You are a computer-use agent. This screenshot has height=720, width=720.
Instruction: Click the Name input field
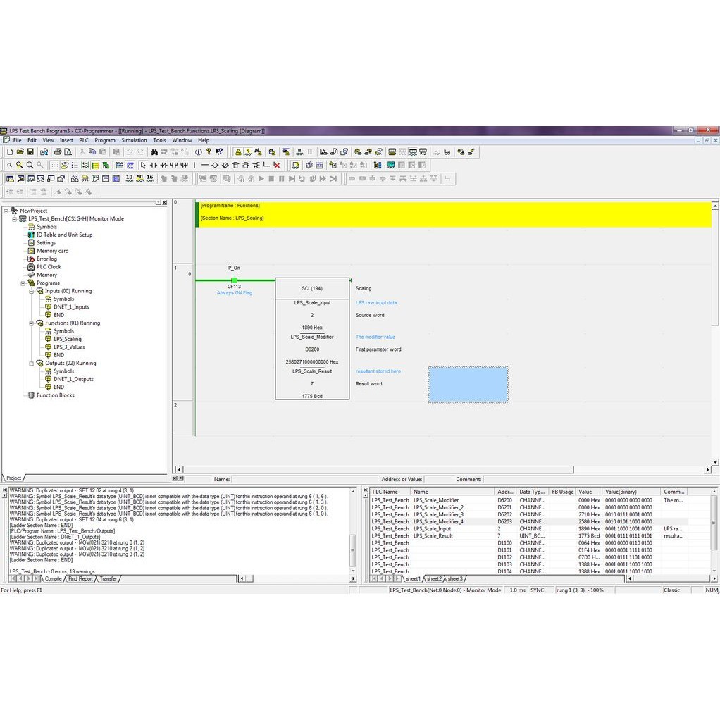[x=304, y=479]
